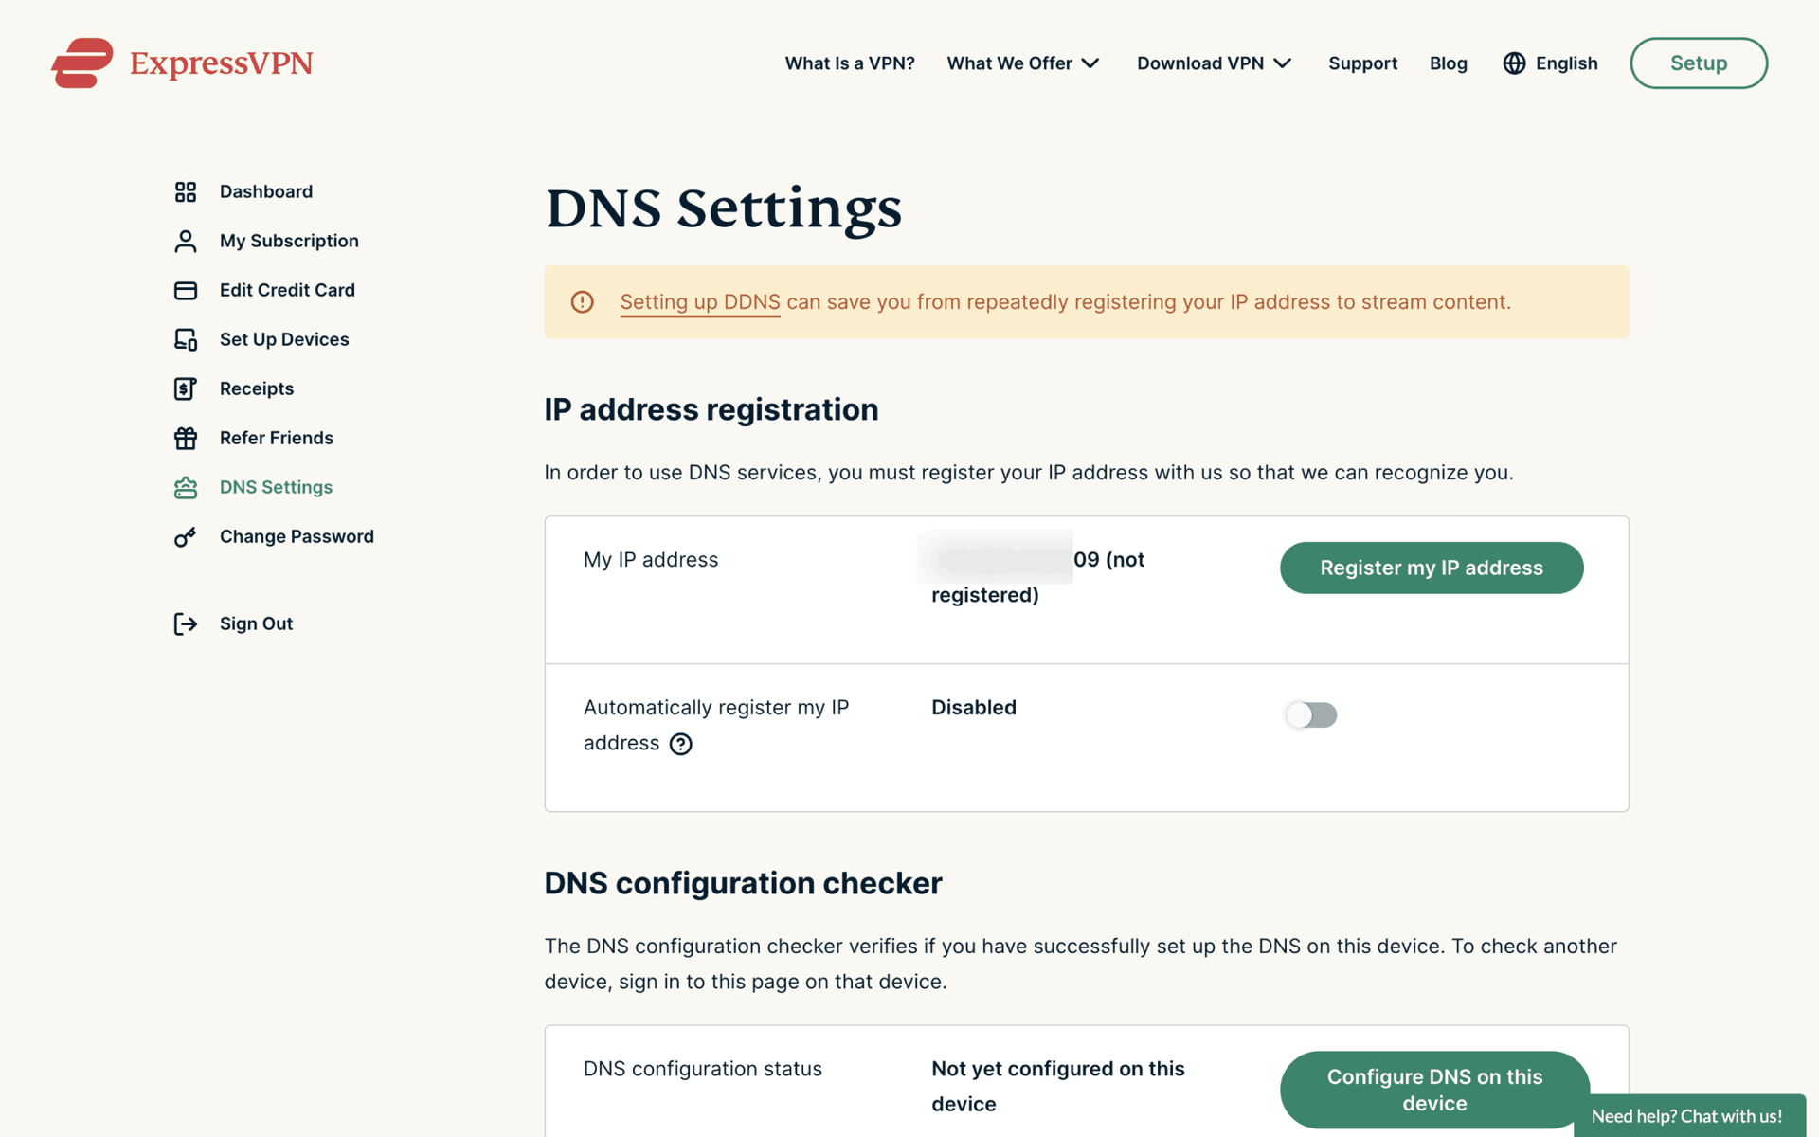Click the DDNS notice alert icon
Viewport: 1819px width, 1137px height.
pos(583,302)
